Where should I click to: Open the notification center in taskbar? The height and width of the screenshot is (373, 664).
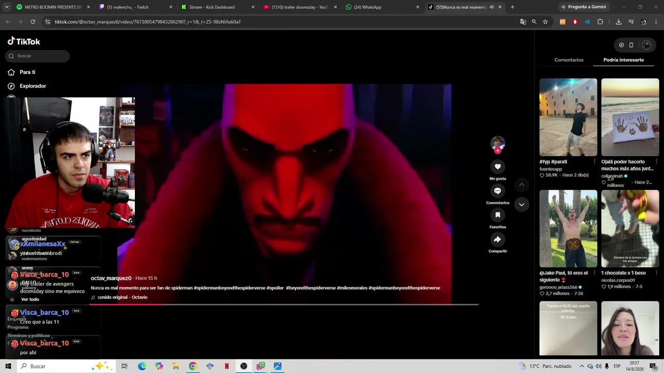point(653,366)
